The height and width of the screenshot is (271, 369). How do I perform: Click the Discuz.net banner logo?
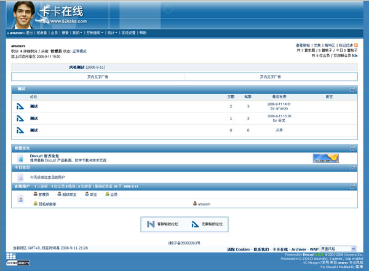click(326, 158)
